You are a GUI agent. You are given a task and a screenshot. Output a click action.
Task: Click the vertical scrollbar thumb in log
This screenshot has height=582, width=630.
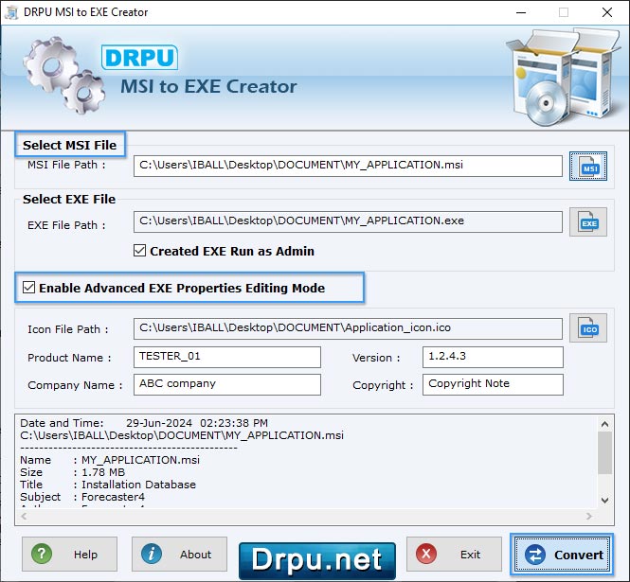click(604, 452)
